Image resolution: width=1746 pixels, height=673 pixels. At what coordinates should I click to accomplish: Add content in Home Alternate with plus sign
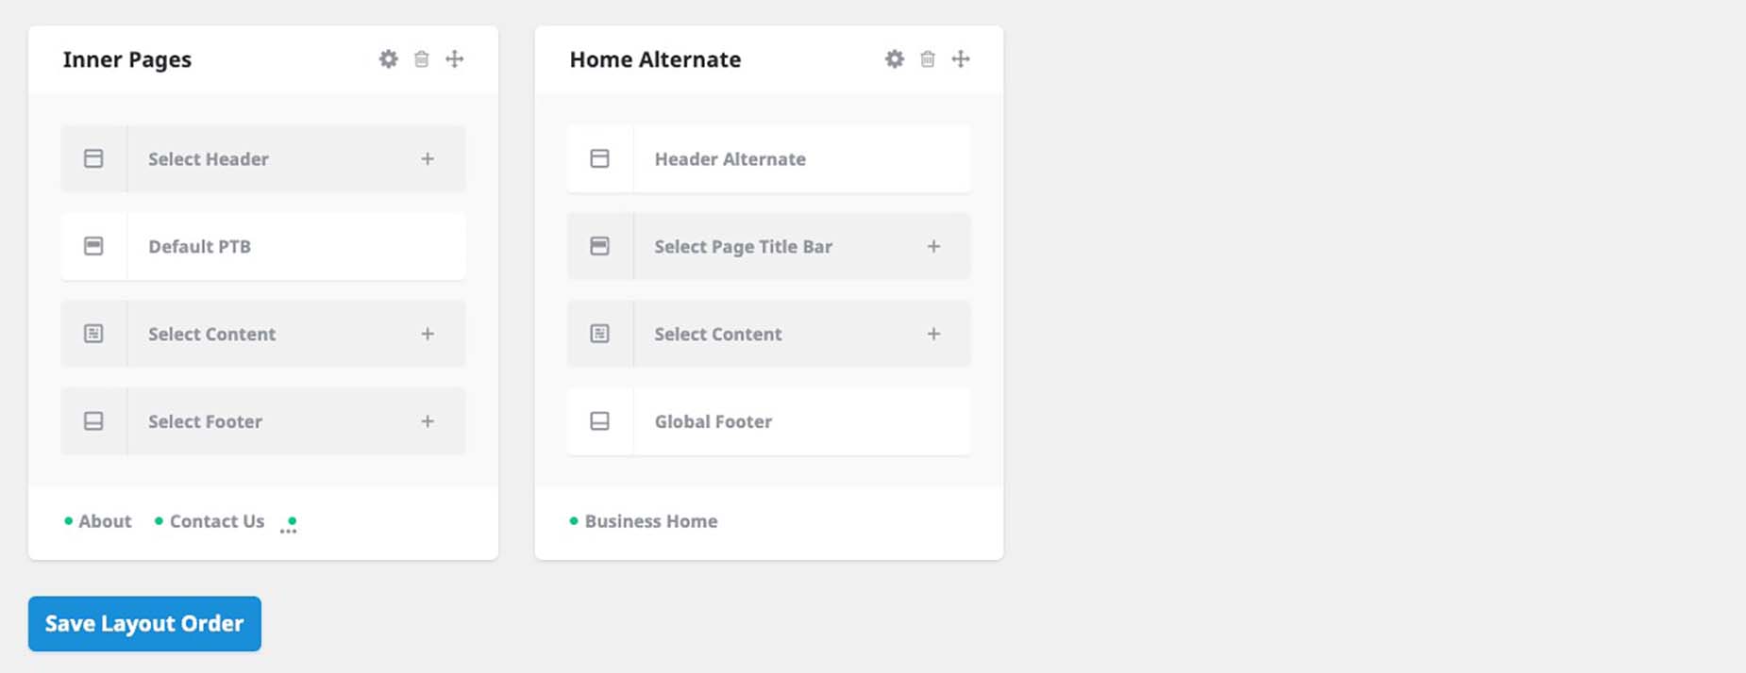(933, 334)
